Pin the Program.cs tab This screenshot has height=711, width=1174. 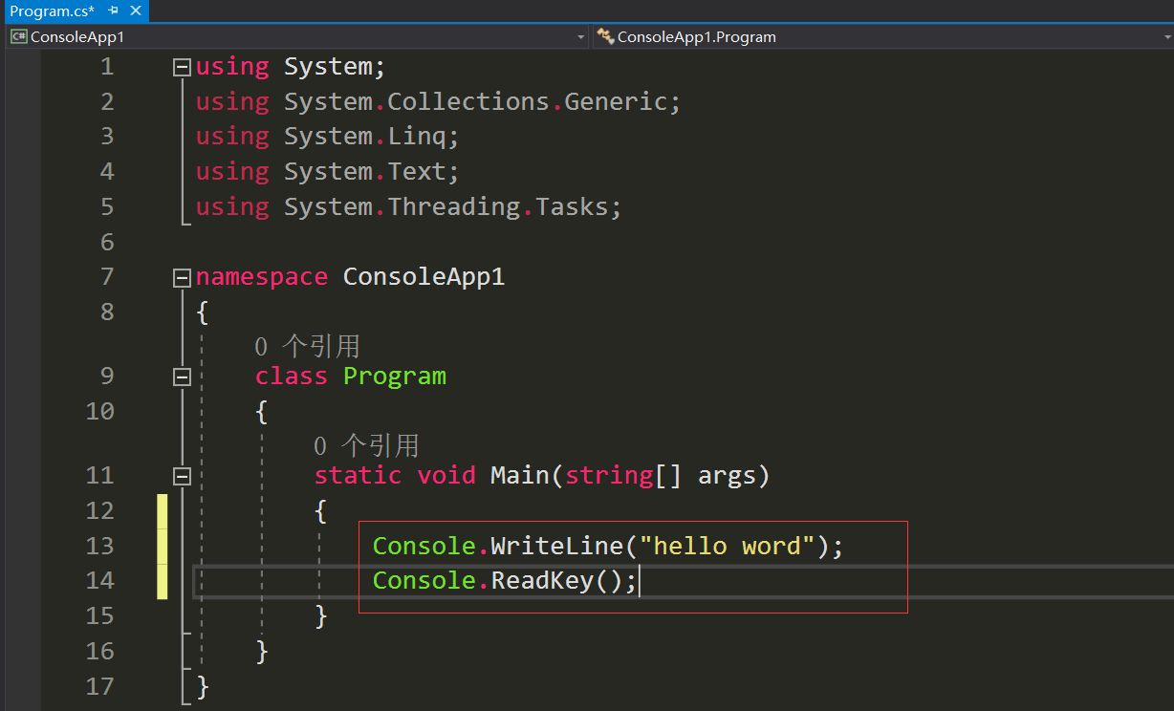pyautogui.click(x=113, y=11)
